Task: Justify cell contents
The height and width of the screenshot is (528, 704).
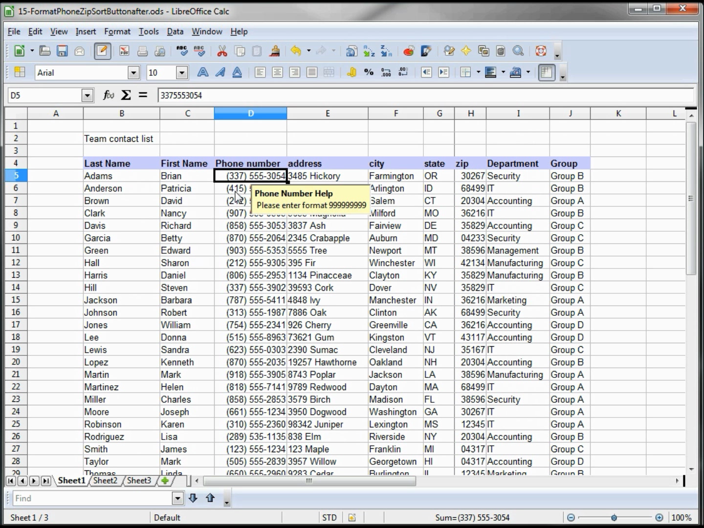Action: pos(312,72)
